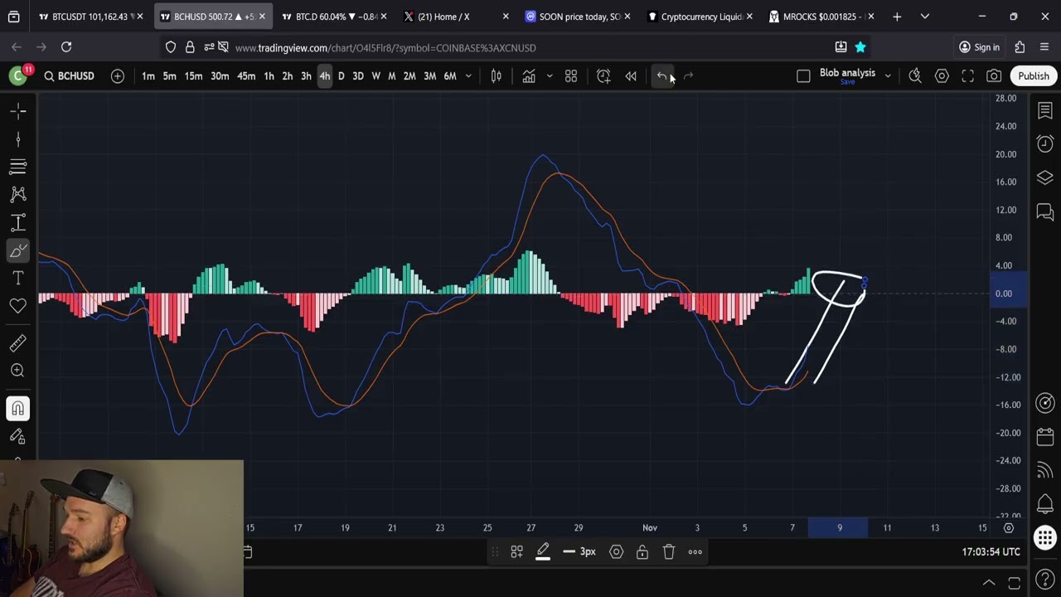Open the quick search icon

pos(915,76)
